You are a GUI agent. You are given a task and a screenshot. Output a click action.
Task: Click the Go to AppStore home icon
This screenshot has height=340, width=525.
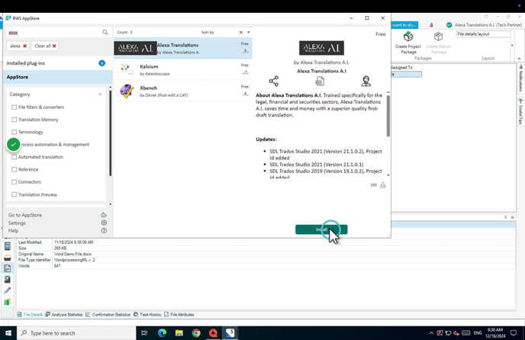(104, 215)
